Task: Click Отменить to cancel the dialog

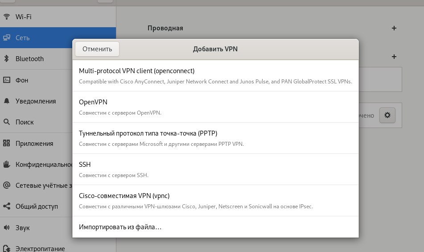Action: coord(97,49)
